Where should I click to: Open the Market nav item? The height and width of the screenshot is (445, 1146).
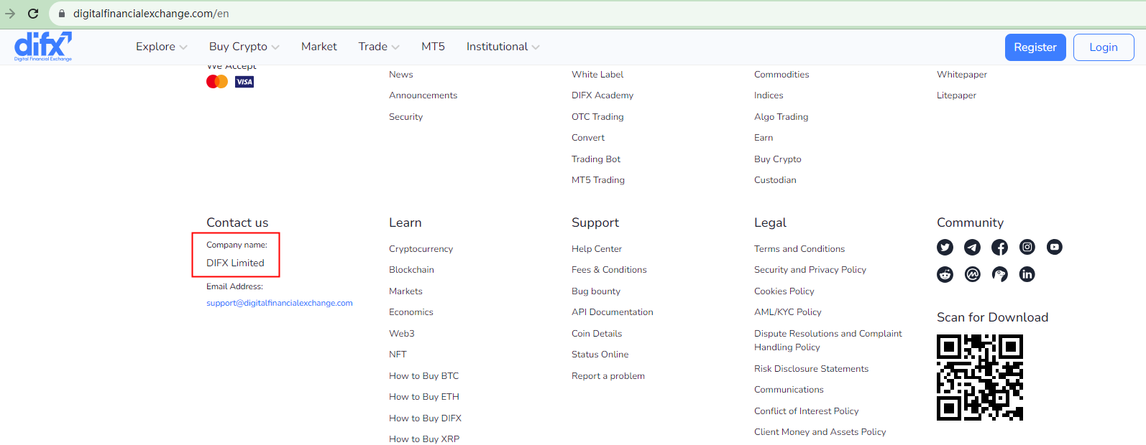[319, 47]
